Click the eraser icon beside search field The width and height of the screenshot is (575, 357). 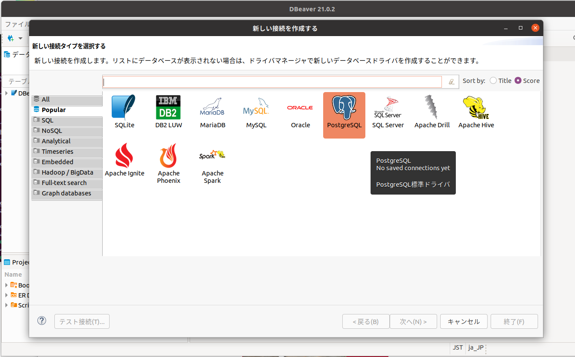point(451,82)
